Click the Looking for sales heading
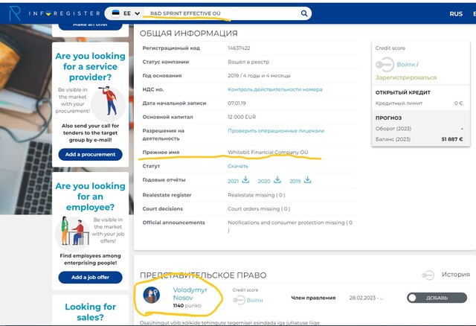 pyautogui.click(x=90, y=312)
